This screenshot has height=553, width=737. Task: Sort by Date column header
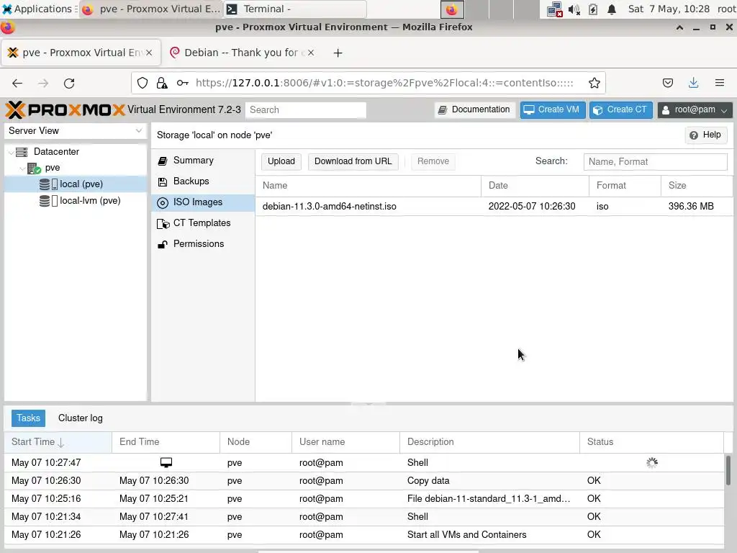click(x=535, y=186)
